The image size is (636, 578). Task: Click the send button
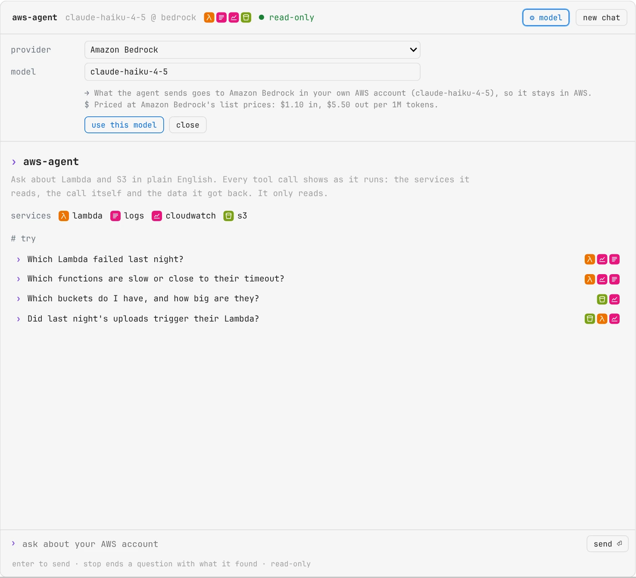point(608,544)
